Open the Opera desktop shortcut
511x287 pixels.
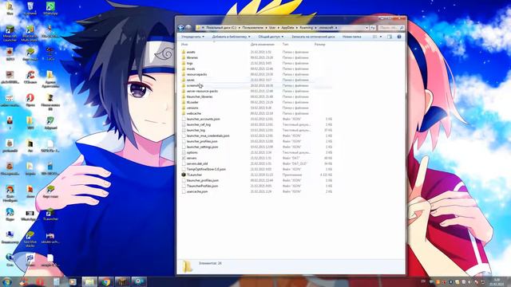tap(30, 100)
